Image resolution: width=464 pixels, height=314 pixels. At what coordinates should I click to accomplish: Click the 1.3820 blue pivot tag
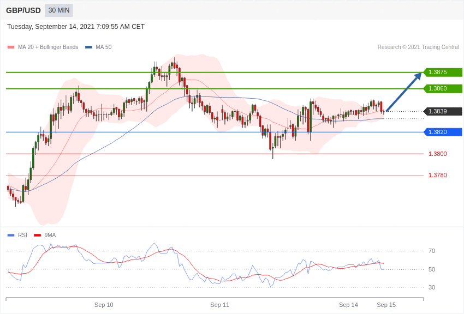(x=443, y=132)
